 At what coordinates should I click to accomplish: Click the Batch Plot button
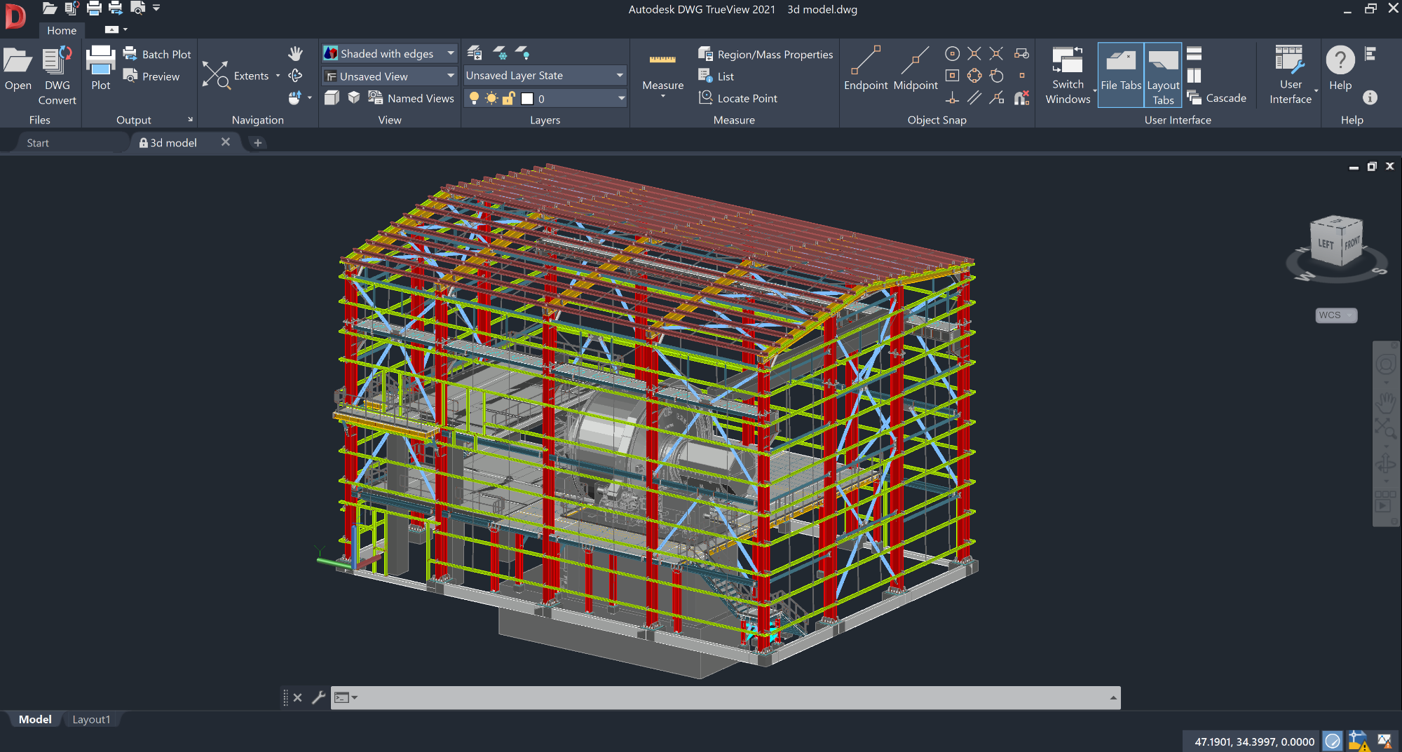(157, 54)
